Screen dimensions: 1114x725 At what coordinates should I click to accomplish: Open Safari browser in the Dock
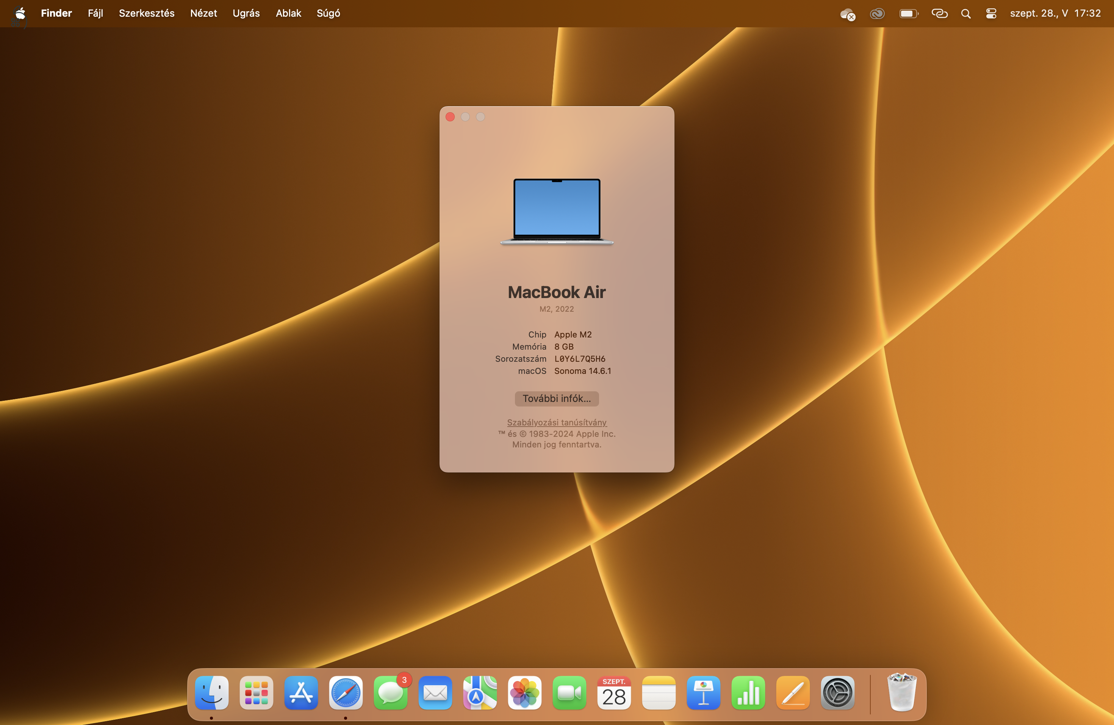[x=346, y=693]
